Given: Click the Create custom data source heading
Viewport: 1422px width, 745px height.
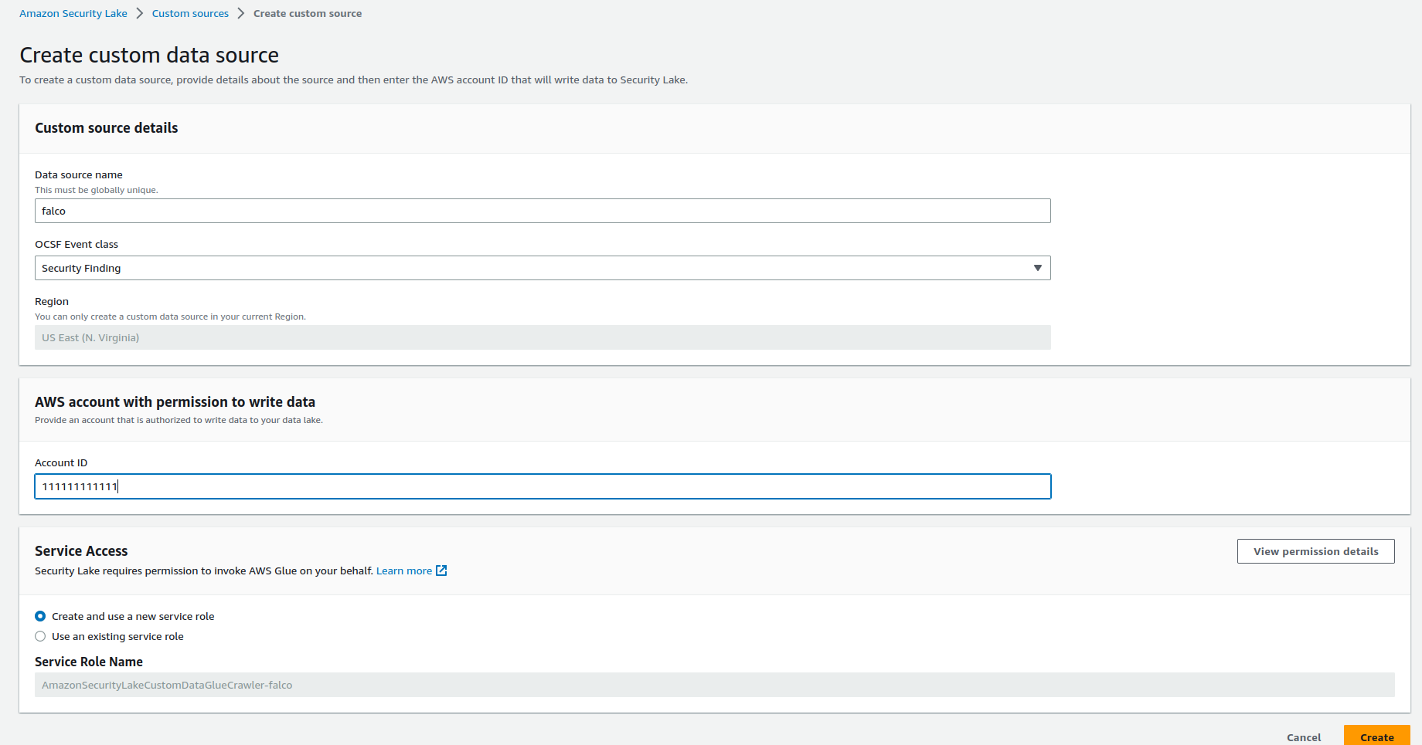Looking at the screenshot, I should [149, 56].
